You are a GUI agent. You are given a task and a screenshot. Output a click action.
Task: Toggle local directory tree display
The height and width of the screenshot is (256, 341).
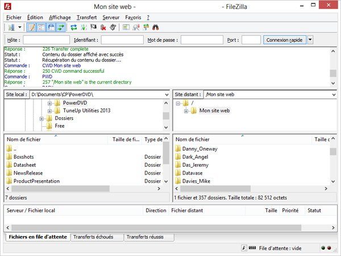tap(41, 27)
